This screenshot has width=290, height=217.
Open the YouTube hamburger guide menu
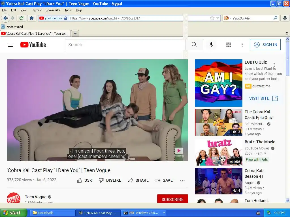10,45
